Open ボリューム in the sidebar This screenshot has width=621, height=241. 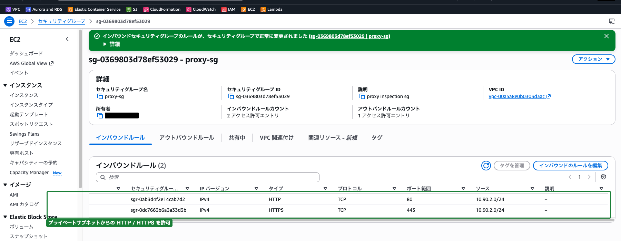pos(21,227)
